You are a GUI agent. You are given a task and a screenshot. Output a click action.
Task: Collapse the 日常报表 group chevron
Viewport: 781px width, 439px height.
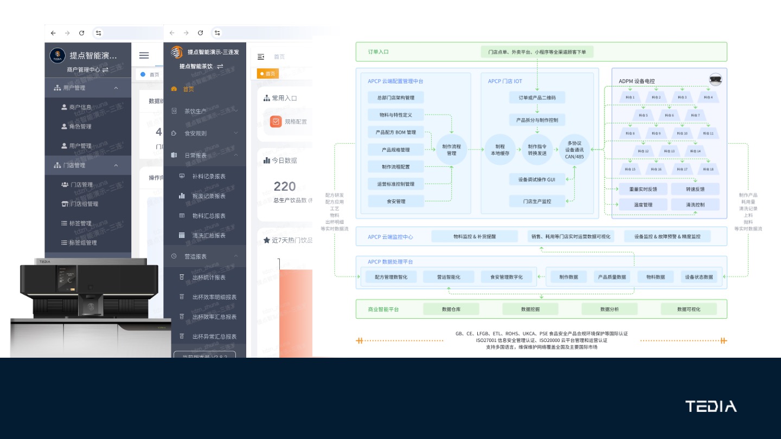point(236,155)
